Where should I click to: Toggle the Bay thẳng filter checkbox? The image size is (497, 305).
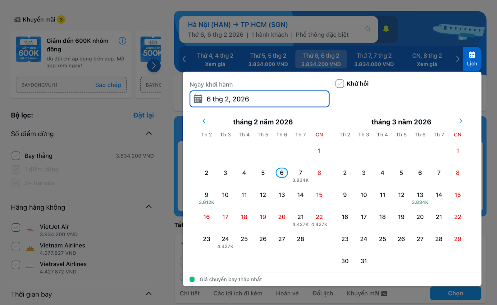pos(16,156)
